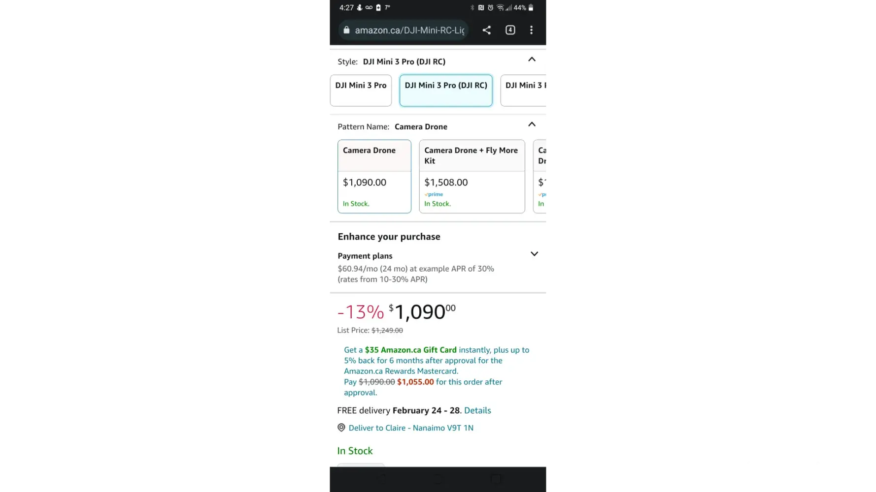
Task: Tap the location pin delivery icon
Action: coord(341,428)
